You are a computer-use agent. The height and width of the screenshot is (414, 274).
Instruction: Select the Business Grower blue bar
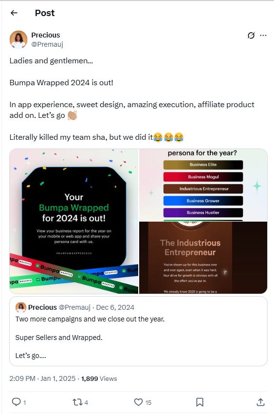point(203,201)
